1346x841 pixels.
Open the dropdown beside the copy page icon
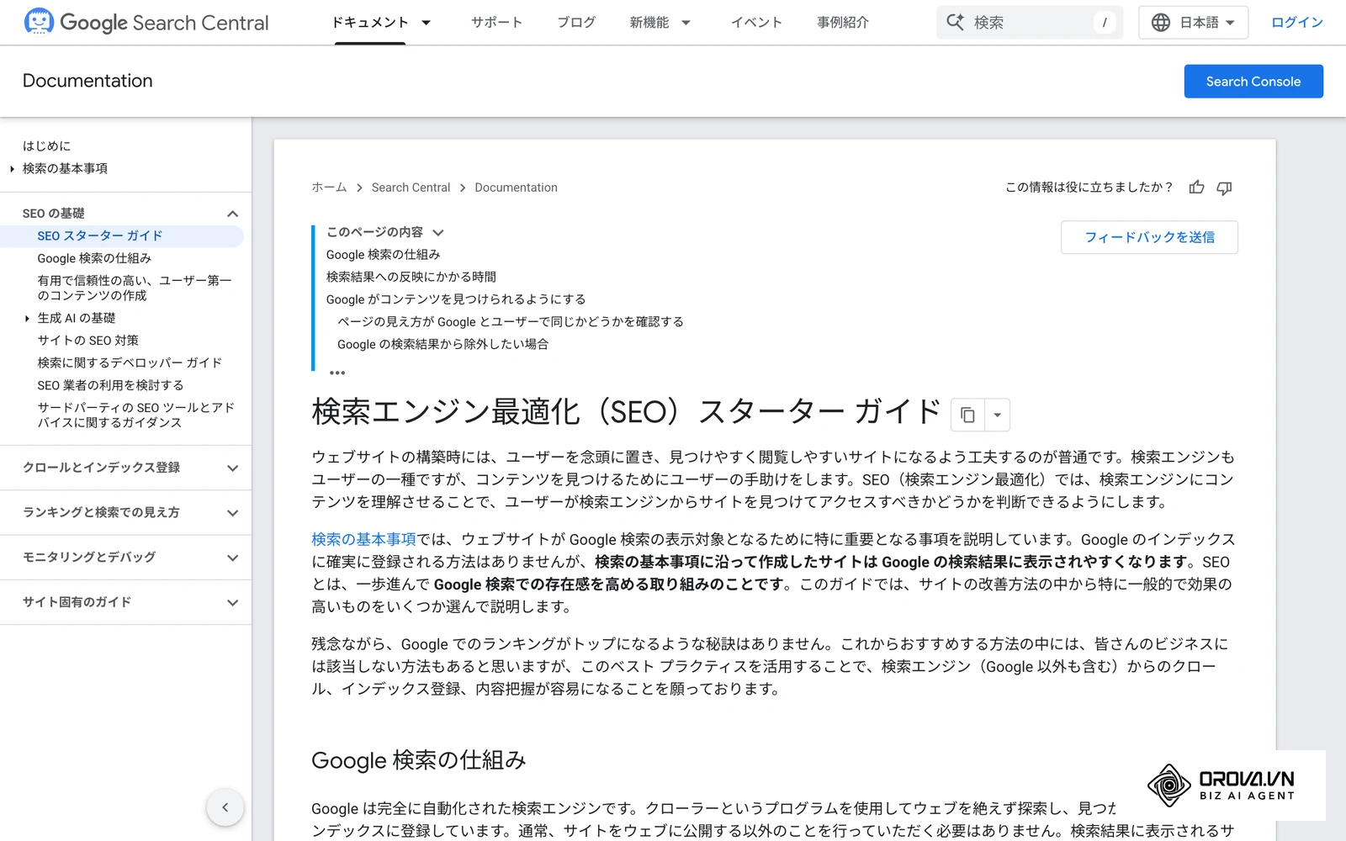997,415
